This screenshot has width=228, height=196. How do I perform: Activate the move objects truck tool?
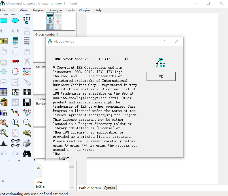coord(15,61)
